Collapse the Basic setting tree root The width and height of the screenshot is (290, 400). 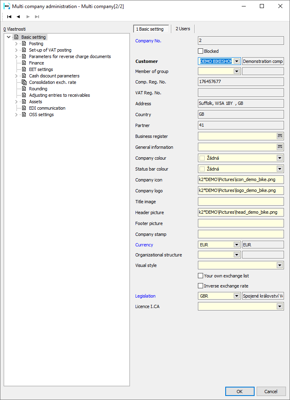tap(9, 37)
